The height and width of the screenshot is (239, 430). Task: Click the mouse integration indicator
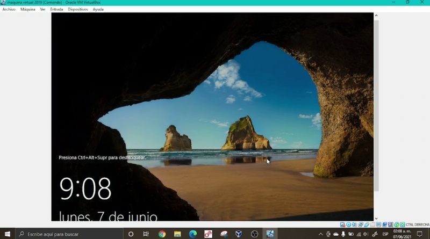click(397, 224)
